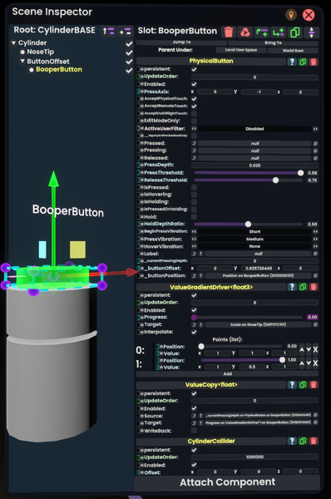This screenshot has width=331, height=499.
Task: Duplicate the CylinderCollider component
Action: (x=303, y=441)
